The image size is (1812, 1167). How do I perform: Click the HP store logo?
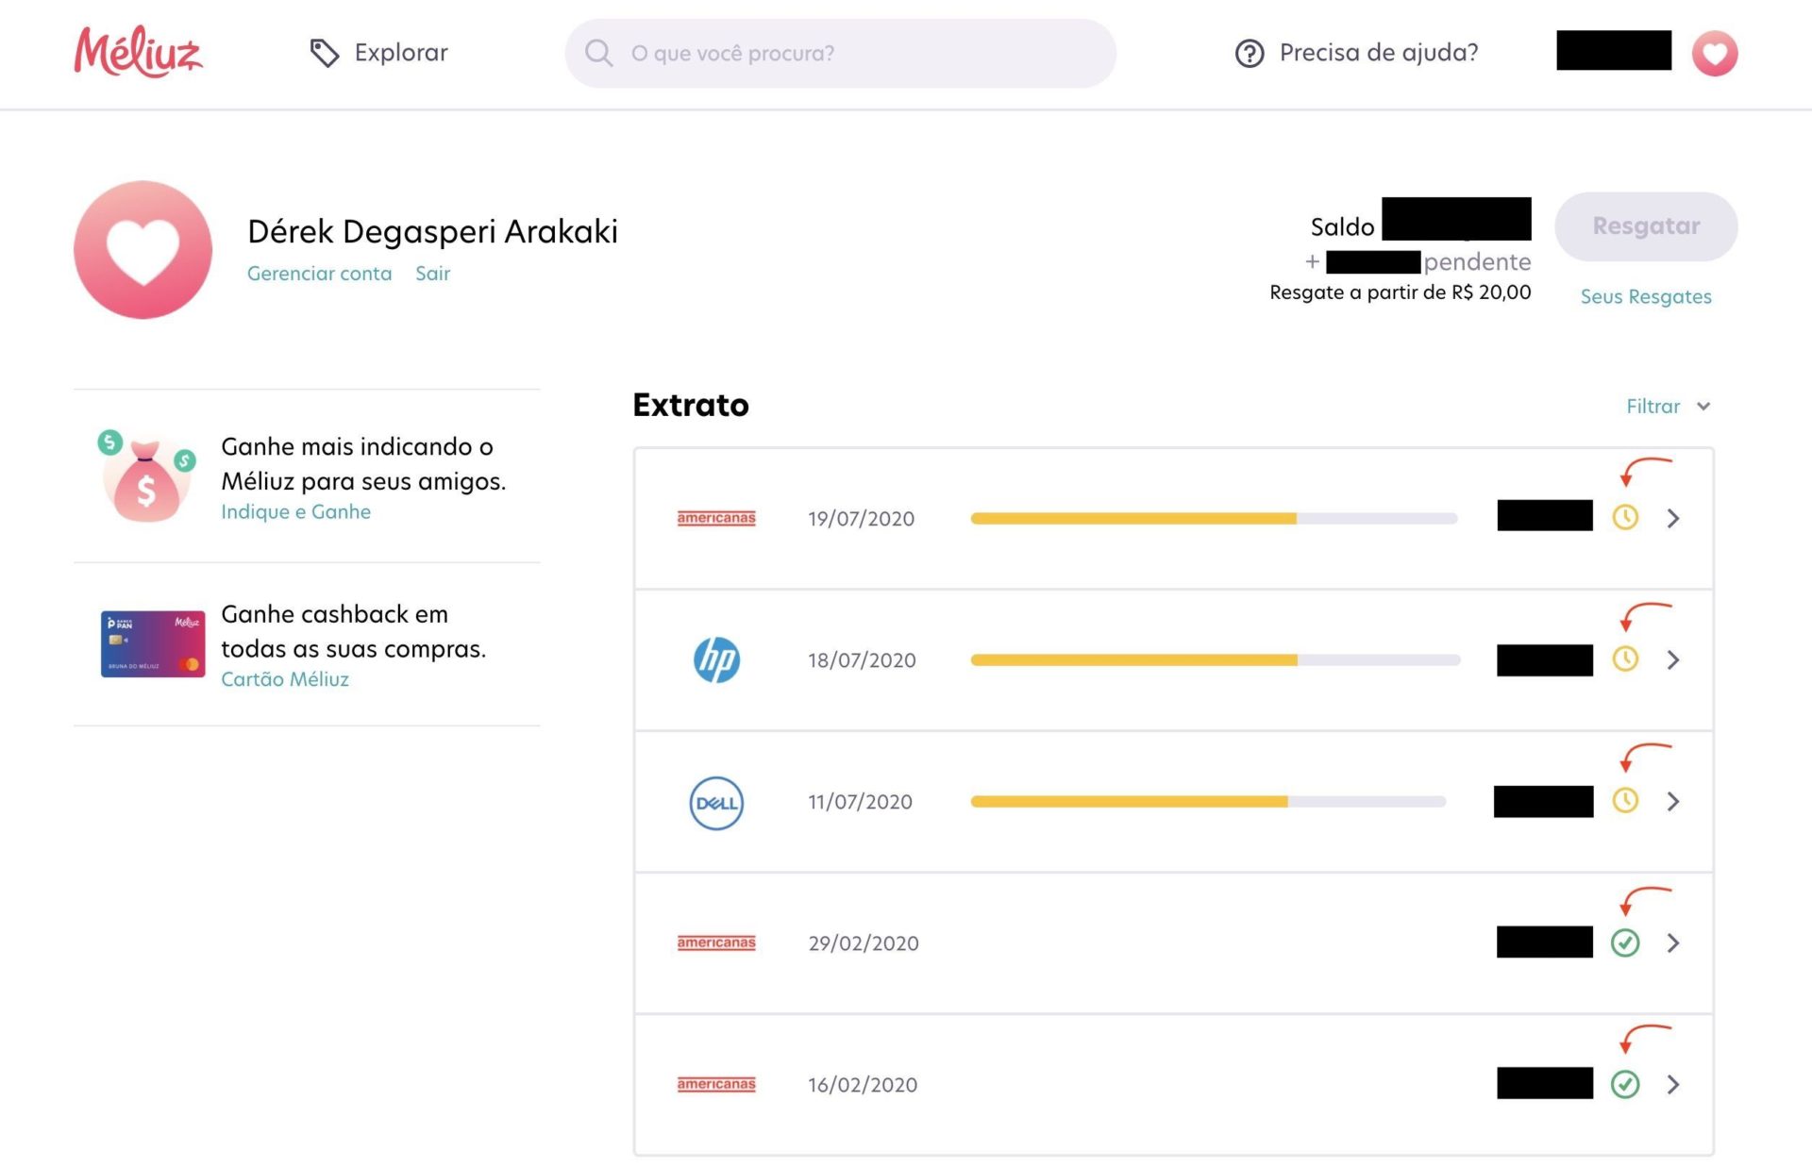tap(716, 659)
